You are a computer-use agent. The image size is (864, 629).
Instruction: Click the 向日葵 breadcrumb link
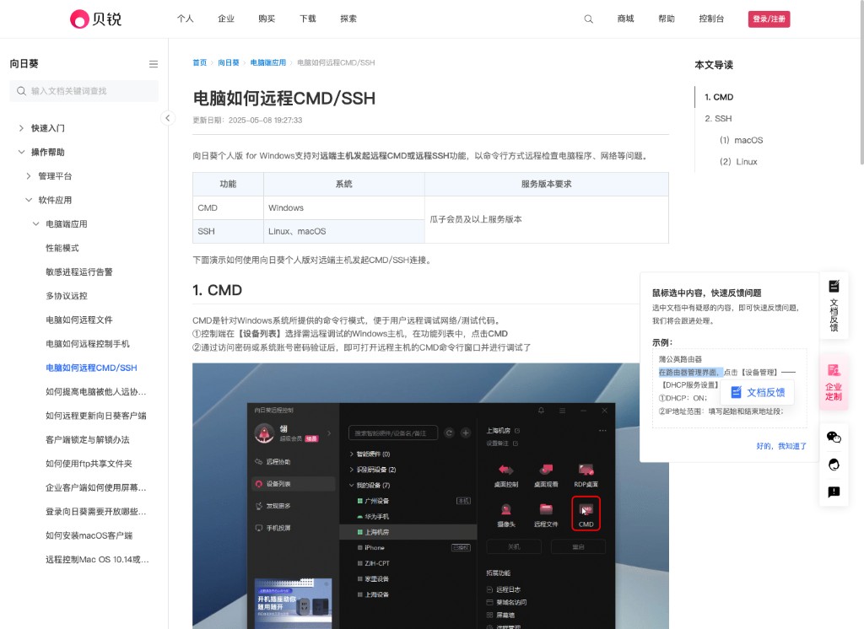[x=228, y=62]
